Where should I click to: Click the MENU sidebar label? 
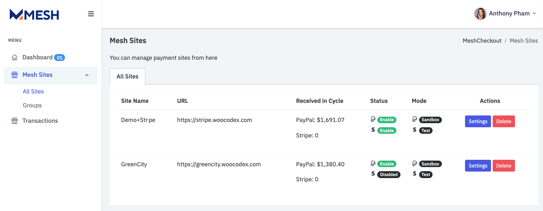pyautogui.click(x=15, y=40)
